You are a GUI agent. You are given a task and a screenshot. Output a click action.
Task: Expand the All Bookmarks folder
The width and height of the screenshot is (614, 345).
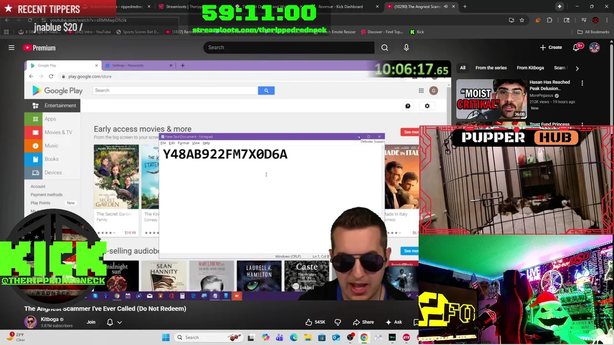click(x=593, y=32)
